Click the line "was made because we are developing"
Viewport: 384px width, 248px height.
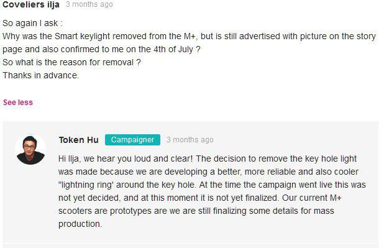(208, 172)
